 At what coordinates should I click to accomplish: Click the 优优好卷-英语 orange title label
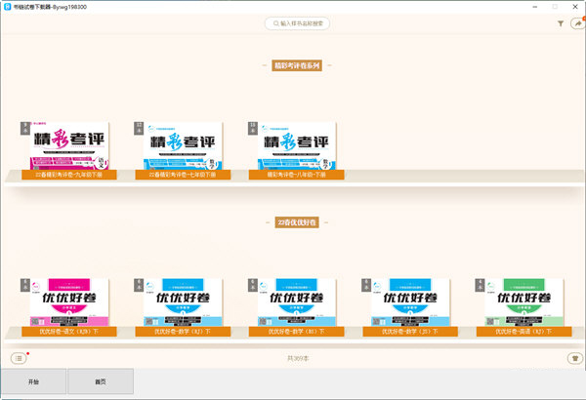[x=523, y=332]
